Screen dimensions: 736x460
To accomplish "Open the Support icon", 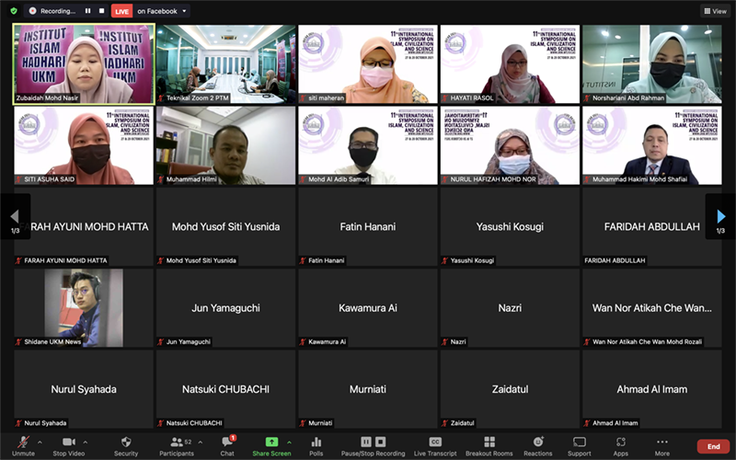I will (x=580, y=443).
